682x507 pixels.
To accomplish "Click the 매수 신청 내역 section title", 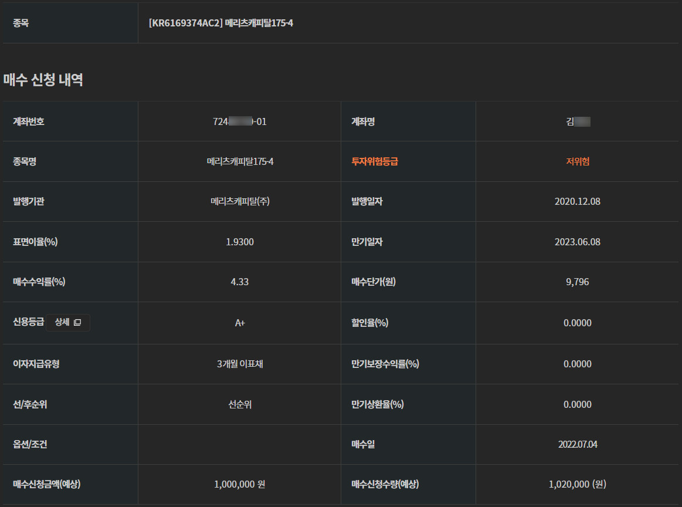I will tap(43, 80).
